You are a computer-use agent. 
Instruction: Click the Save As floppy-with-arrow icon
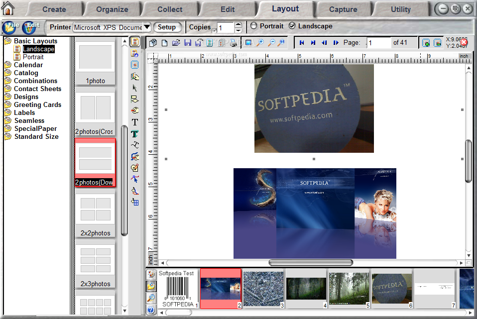point(199,43)
